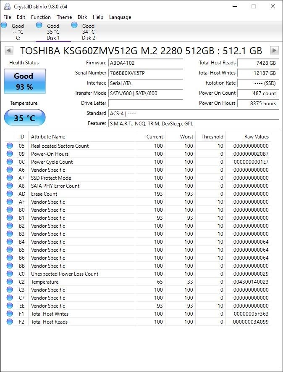Image resolution: width=283 pixels, height=372 pixels.
Task: Click Rotation Rate value ---- (SSD)
Action: (x=258, y=83)
